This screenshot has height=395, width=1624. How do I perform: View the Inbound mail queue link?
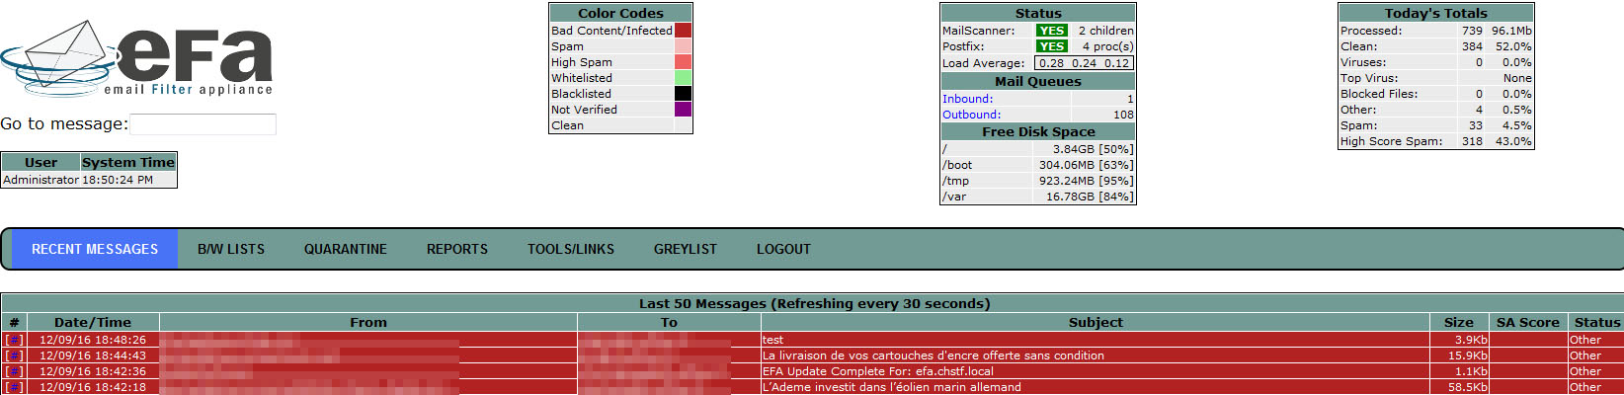coord(967,99)
